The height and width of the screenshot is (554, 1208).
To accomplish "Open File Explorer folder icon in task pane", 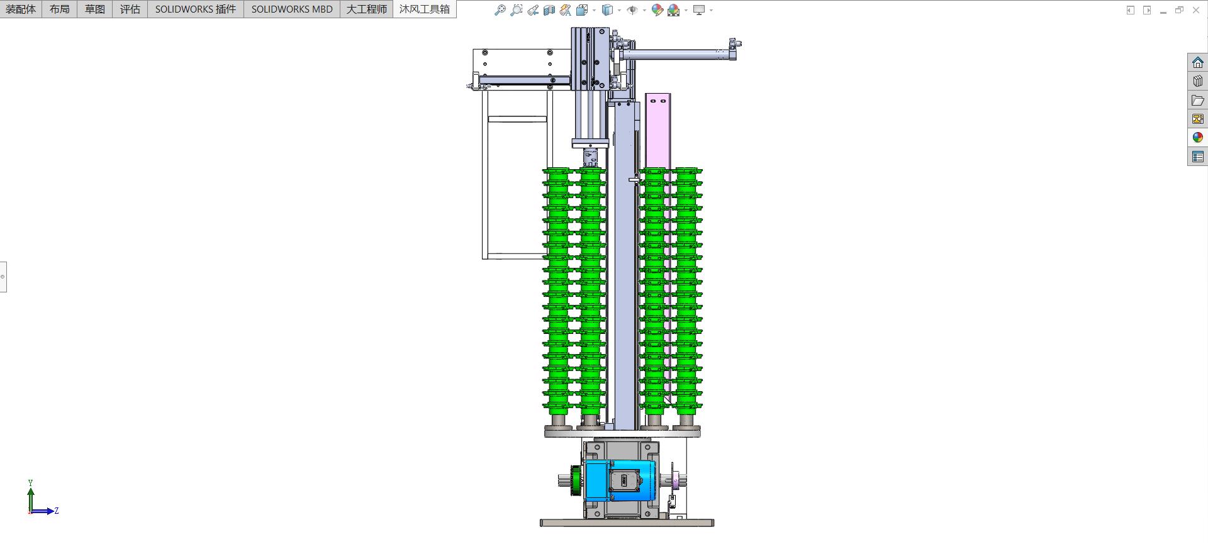I will 1198,100.
